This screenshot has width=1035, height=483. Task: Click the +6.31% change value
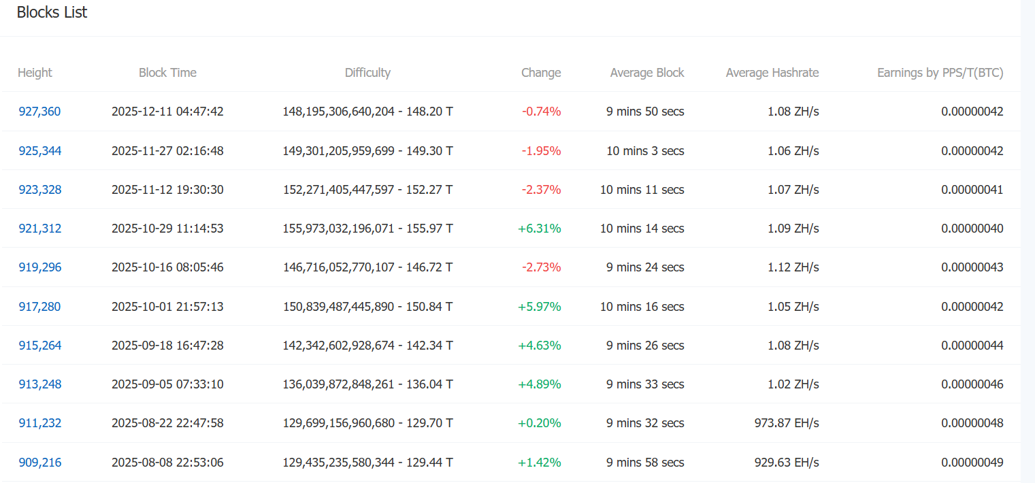click(539, 229)
